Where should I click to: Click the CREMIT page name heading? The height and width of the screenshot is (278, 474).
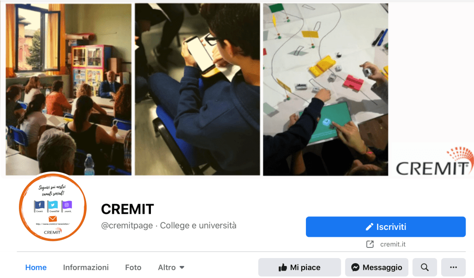(127, 209)
